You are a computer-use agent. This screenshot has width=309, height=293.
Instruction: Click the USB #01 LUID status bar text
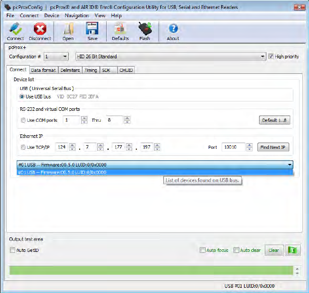tap(249, 286)
